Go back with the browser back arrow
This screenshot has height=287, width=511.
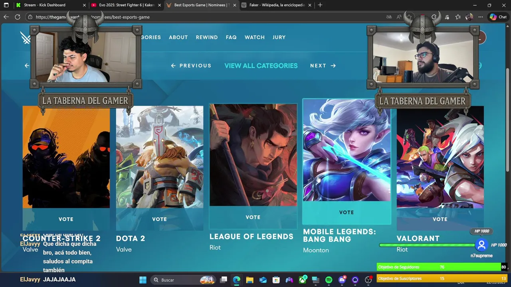[6, 17]
